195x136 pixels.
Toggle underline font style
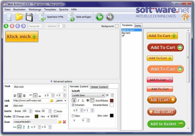point(83,101)
